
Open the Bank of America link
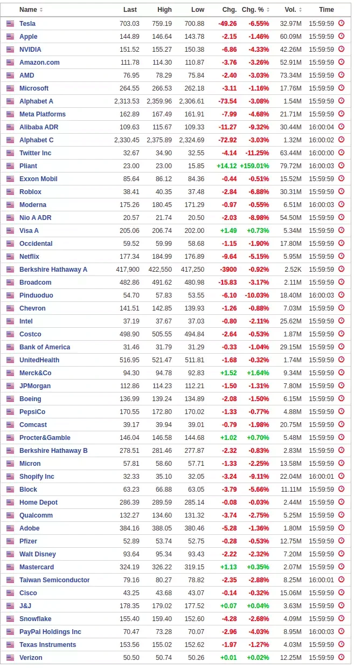tap(45, 347)
